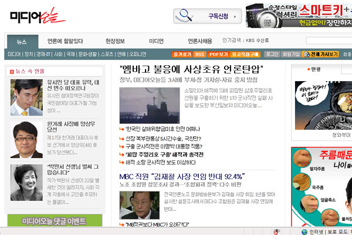Screen dimensions: 352x235
Task: Click the 로그인 login button
Action: point(272,54)
